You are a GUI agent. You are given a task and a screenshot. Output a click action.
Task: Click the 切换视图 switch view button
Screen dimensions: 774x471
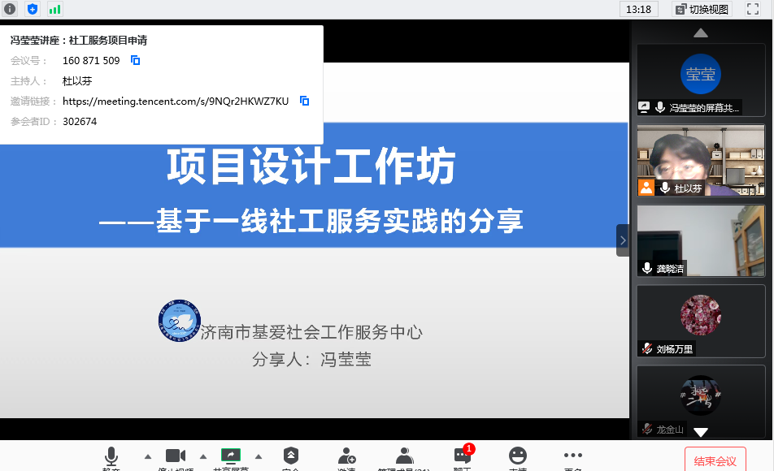point(702,9)
